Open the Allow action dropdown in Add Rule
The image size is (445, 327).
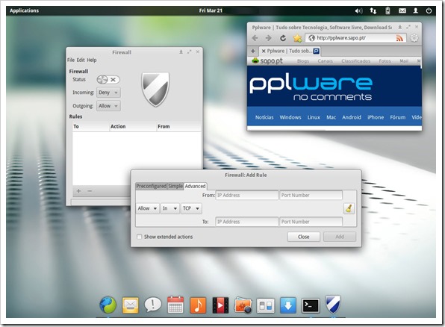click(x=148, y=208)
